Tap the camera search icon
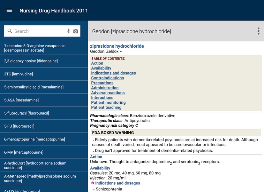This screenshot has height=192, width=264. pos(76,31)
